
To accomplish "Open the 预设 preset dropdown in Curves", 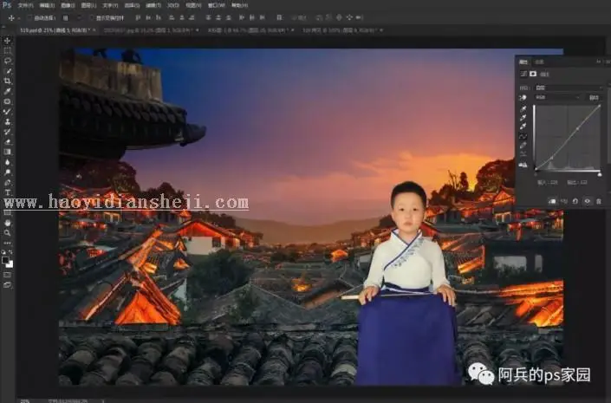I will pyautogui.click(x=569, y=88).
